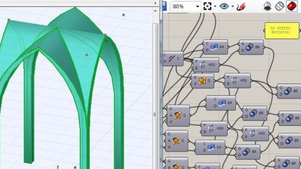Select the second G-A-P rotate component

(x=177, y=141)
